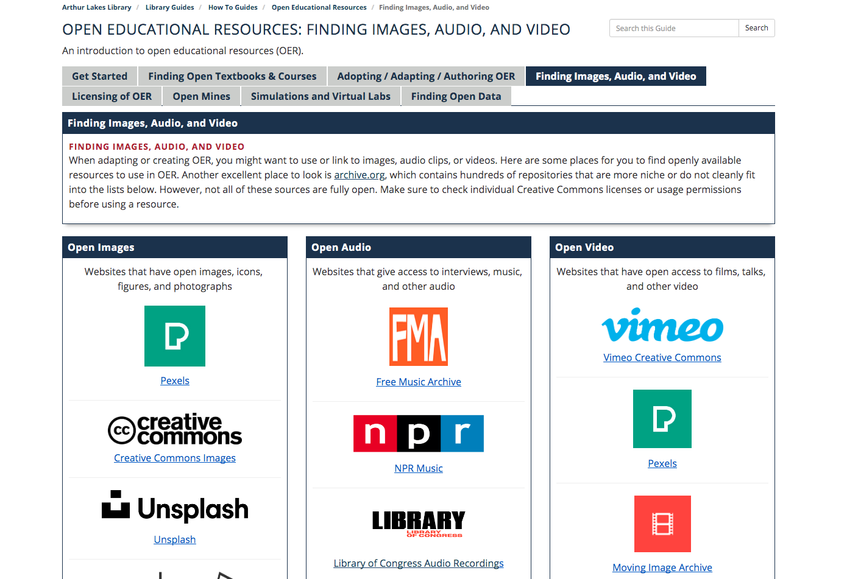Viewport: 847px width, 579px height.
Task: Click the Unsplash logo image
Action: 175,507
